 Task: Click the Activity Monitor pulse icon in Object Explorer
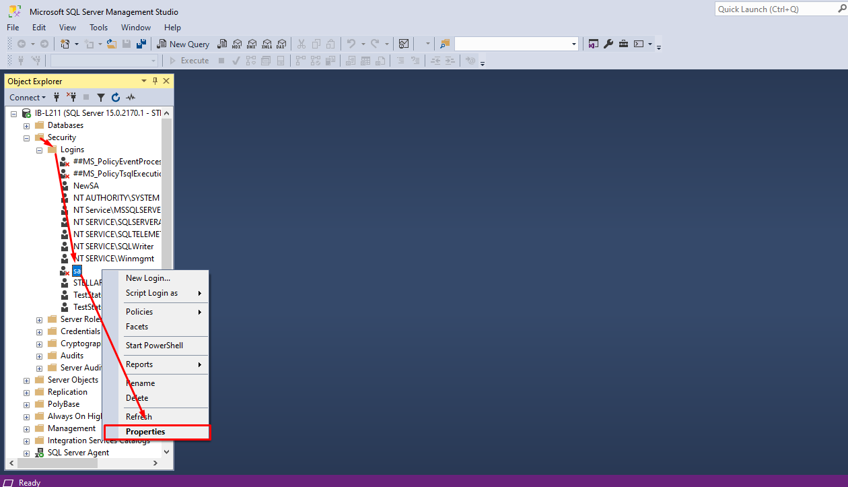click(x=131, y=98)
